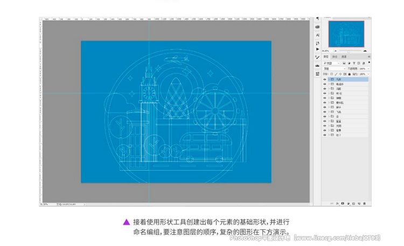Image resolution: width=404 pixels, height=246 pixels.
Task: Switch to the 路径 (Paths) tab
Action: tap(335, 57)
